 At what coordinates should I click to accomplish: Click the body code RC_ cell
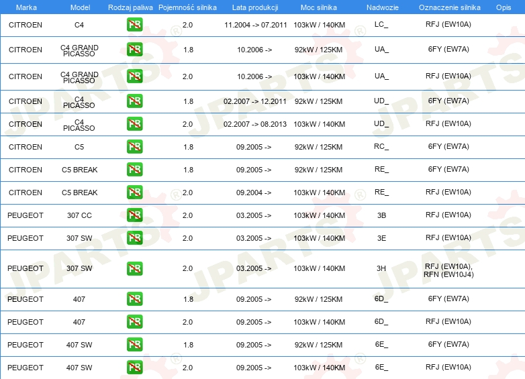tap(381, 146)
